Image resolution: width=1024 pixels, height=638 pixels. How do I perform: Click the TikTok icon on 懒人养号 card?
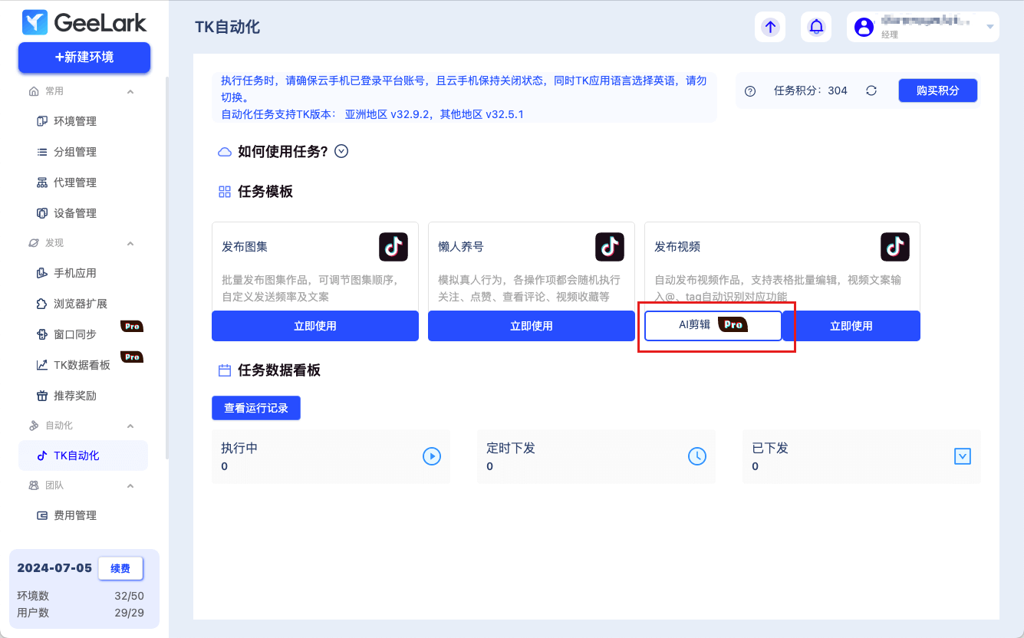(x=610, y=247)
